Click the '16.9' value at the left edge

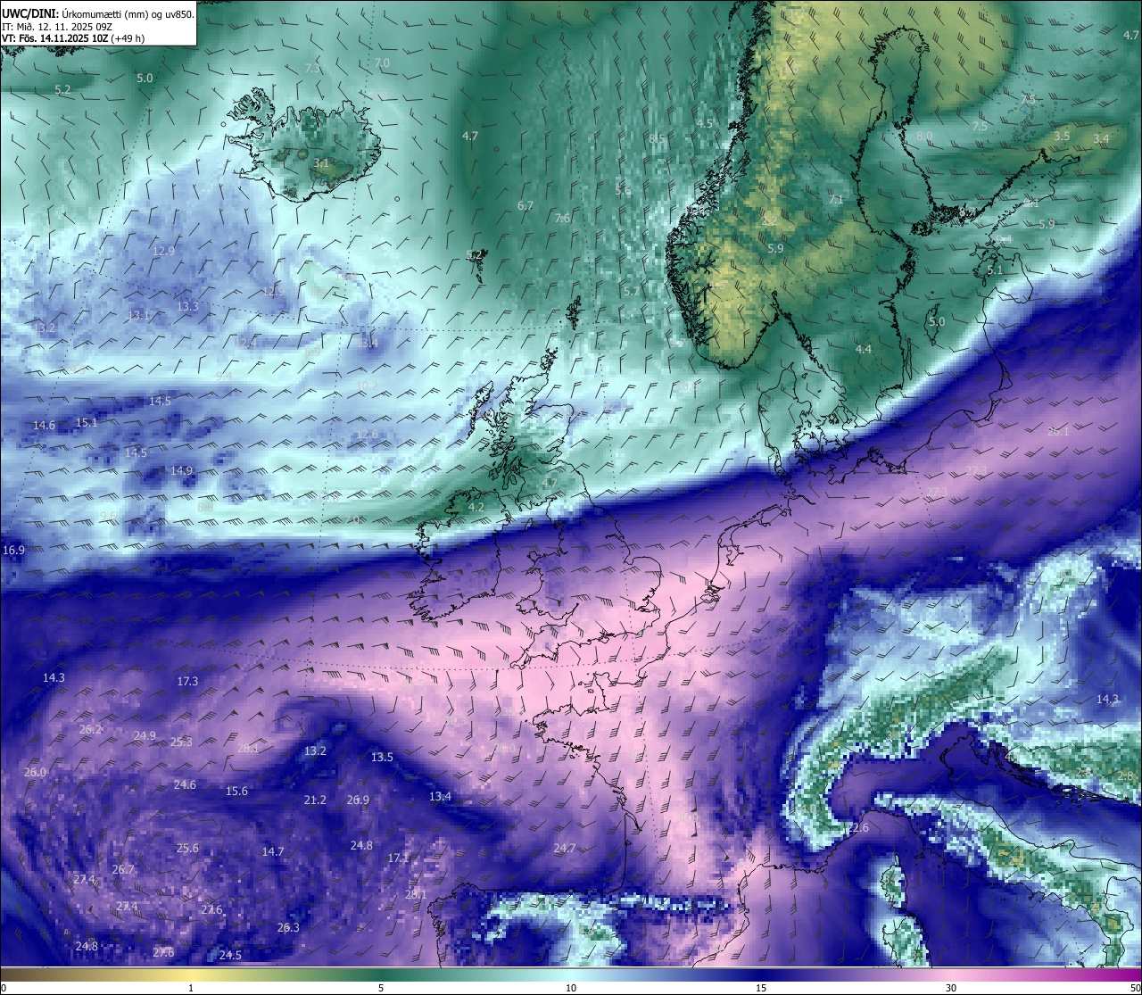[x=14, y=551]
